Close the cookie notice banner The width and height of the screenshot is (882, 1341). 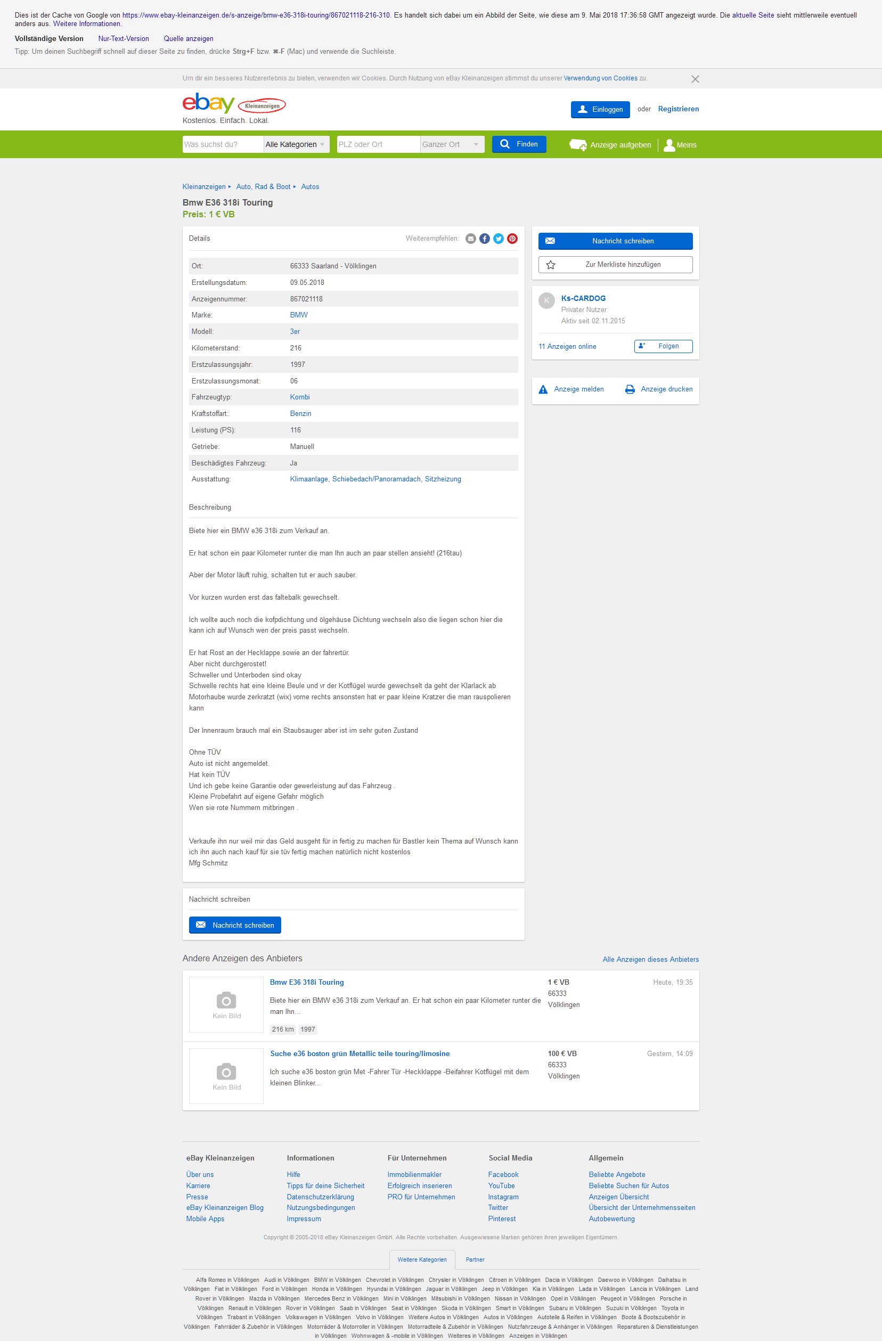(x=695, y=79)
